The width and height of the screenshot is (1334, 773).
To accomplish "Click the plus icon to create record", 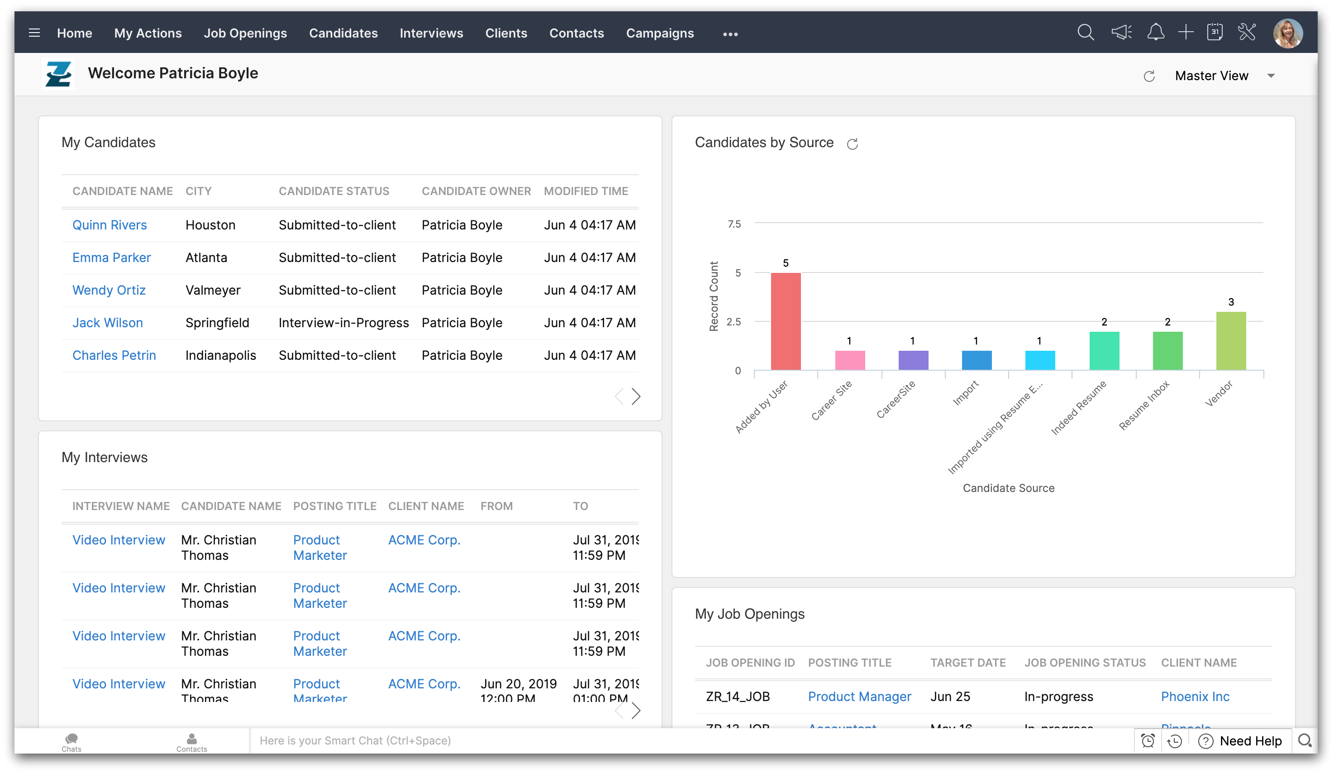I will tap(1186, 32).
